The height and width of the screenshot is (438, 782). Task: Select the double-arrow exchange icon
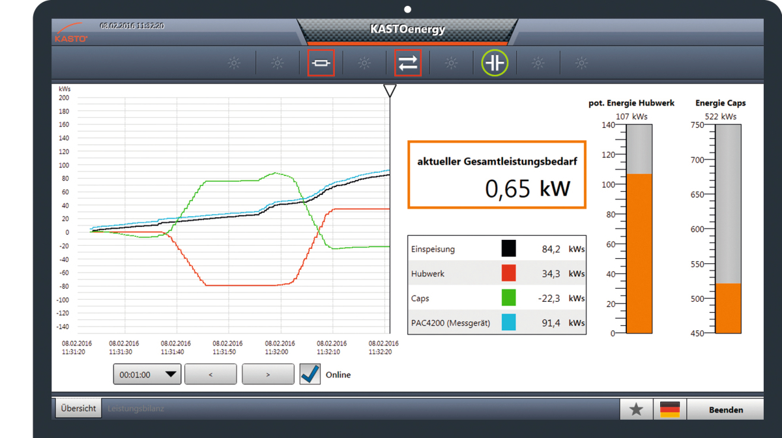[x=408, y=63]
